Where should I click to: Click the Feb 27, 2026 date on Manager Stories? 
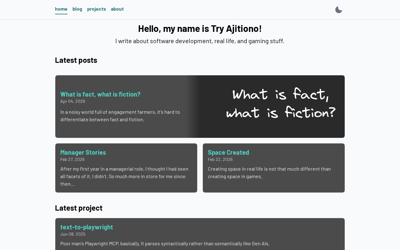tap(72, 159)
